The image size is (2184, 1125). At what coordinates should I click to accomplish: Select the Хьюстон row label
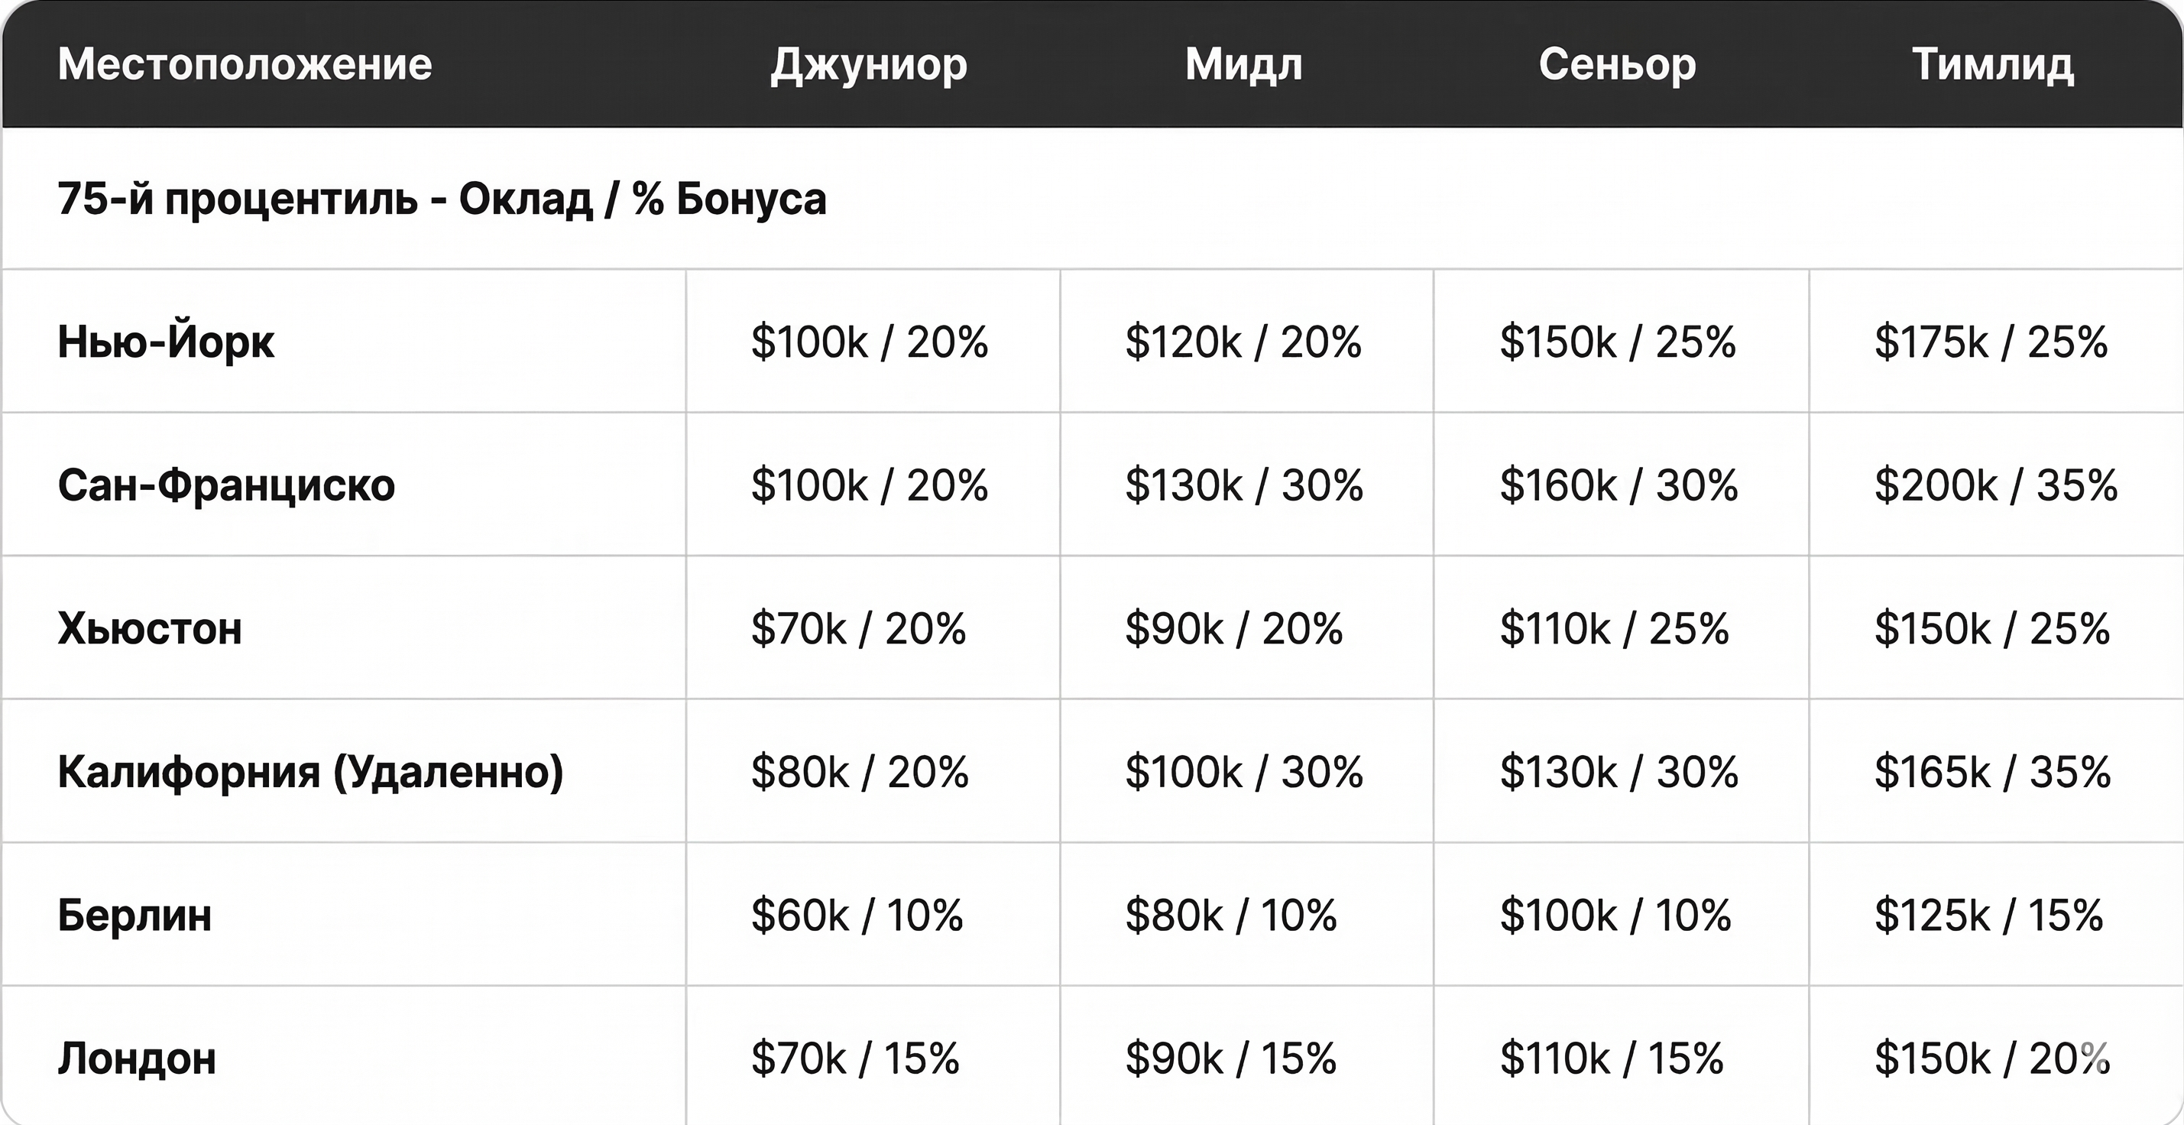pos(150,628)
